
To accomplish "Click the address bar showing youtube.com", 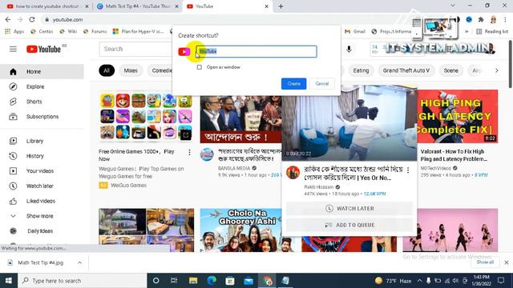I will 67,19.
